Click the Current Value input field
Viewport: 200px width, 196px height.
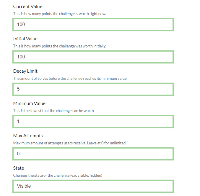[x=93, y=25]
